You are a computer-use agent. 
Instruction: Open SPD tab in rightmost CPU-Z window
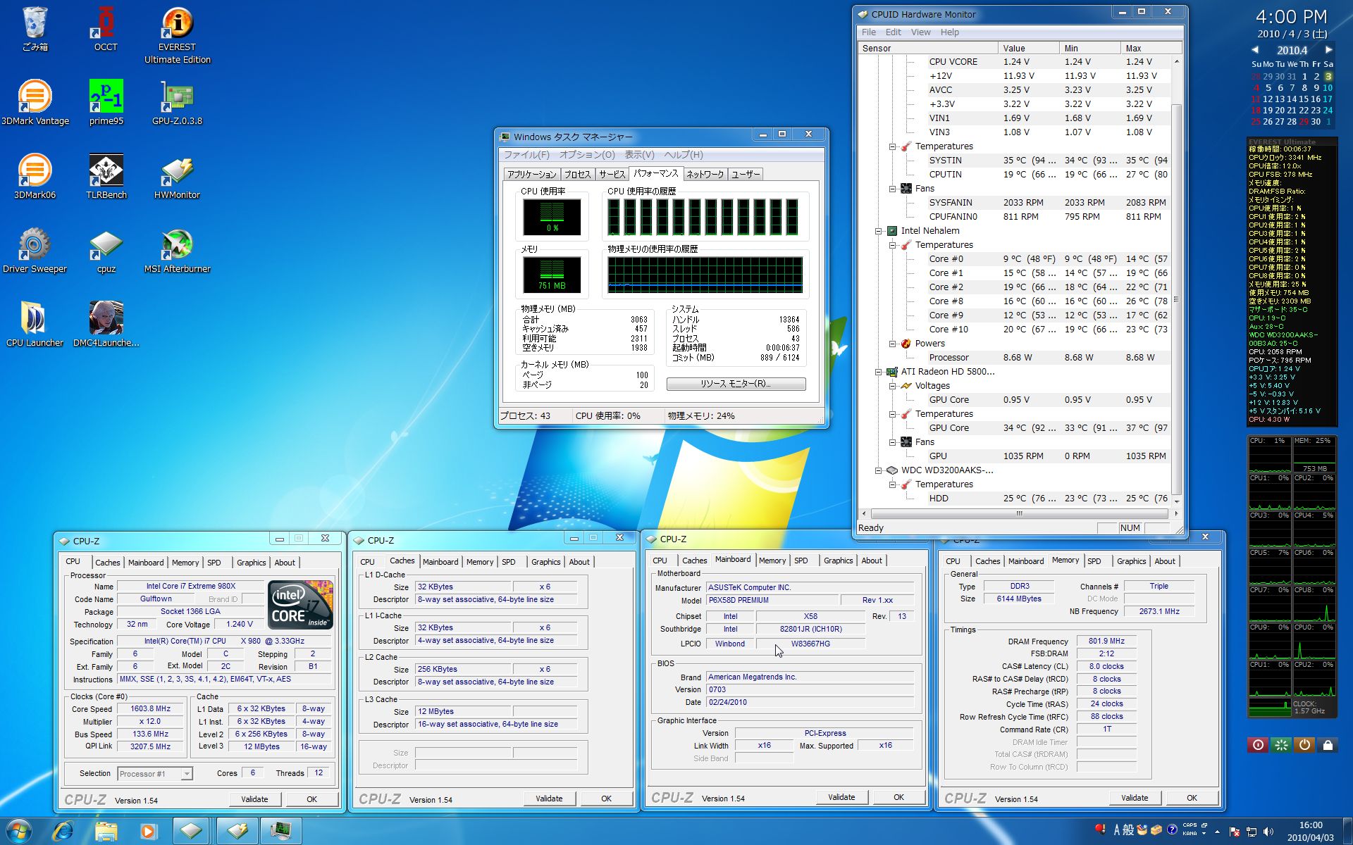[1094, 561]
